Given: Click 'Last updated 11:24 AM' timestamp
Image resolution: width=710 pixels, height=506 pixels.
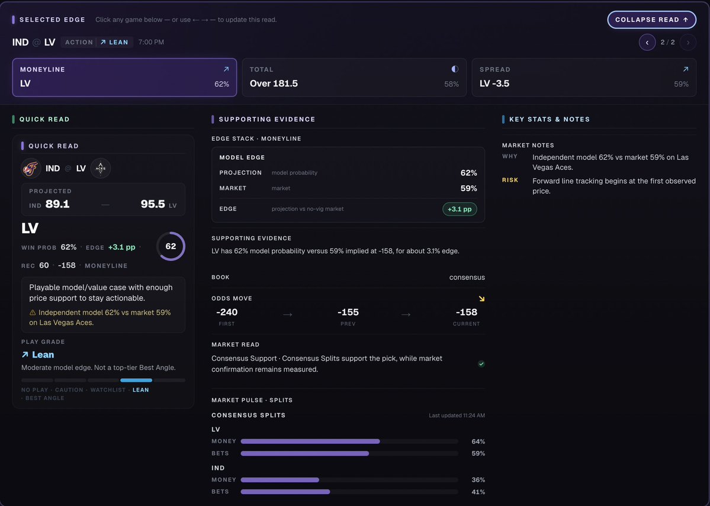Looking at the screenshot, I should (457, 415).
